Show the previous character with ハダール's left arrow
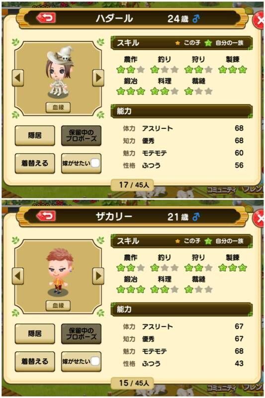Image resolution: width=265 pixels, height=398 pixels. pos(18,78)
